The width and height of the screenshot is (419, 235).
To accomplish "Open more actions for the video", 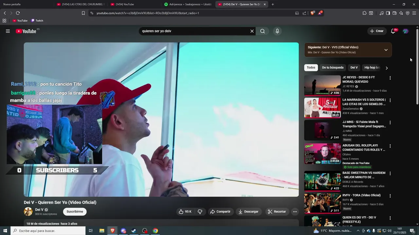I will click(295, 211).
